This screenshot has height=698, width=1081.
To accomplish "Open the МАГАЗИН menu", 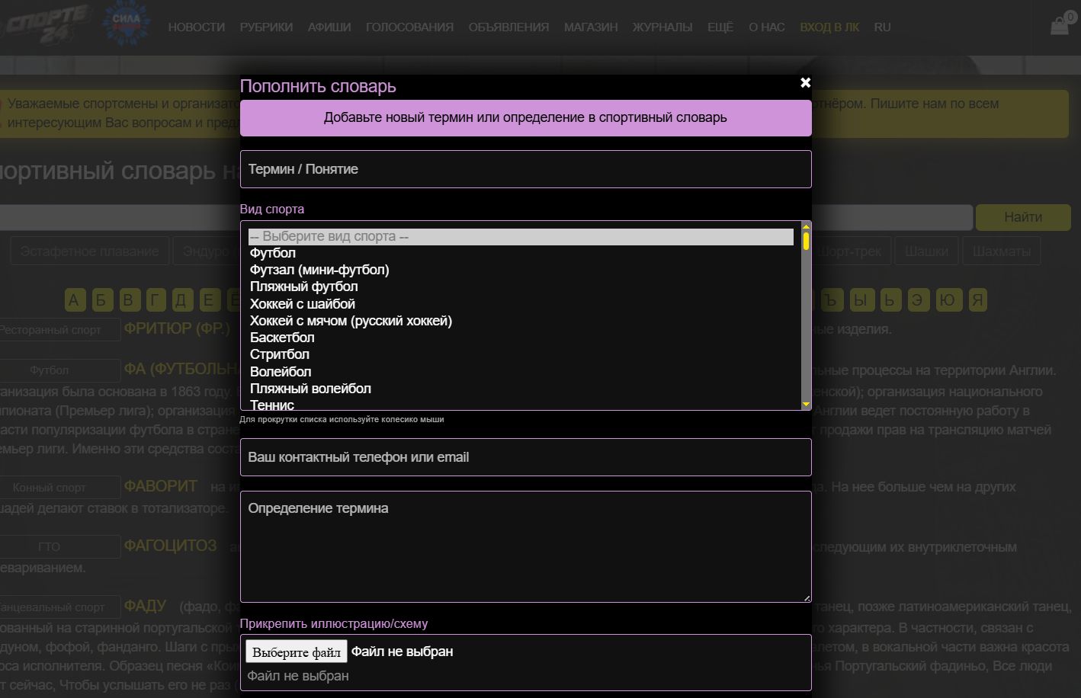I will (x=591, y=27).
